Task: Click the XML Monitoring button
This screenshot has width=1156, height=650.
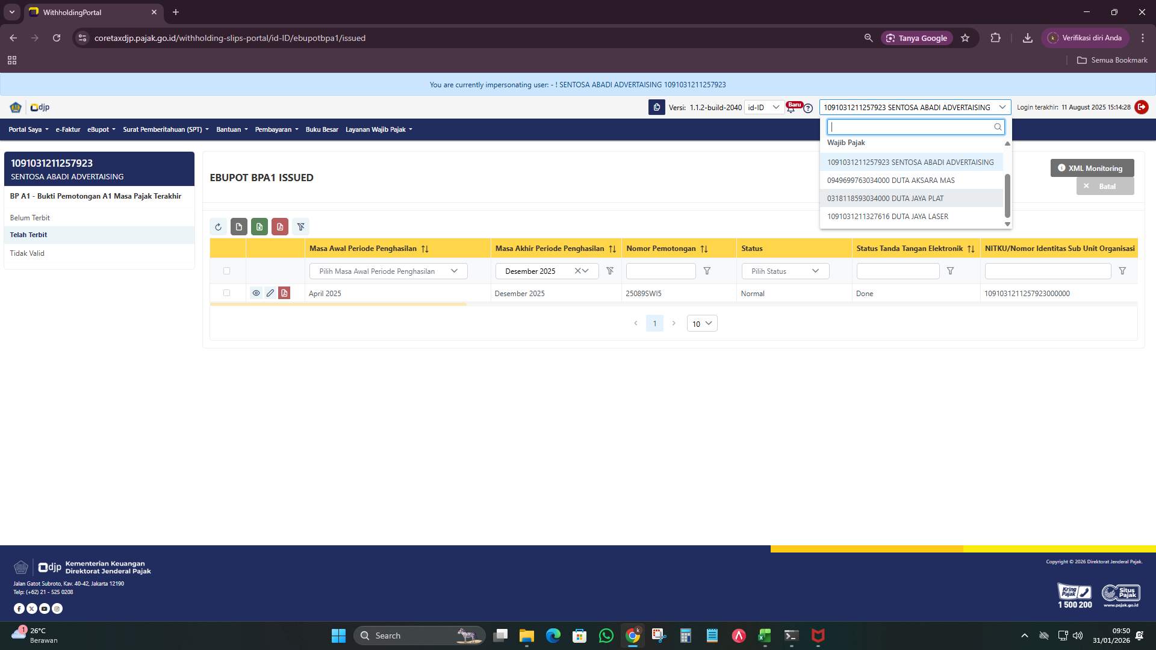Action: point(1091,168)
